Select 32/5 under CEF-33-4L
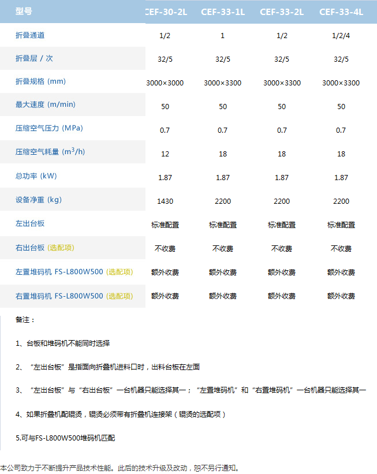The width and height of the screenshot is (377, 474). [341, 59]
